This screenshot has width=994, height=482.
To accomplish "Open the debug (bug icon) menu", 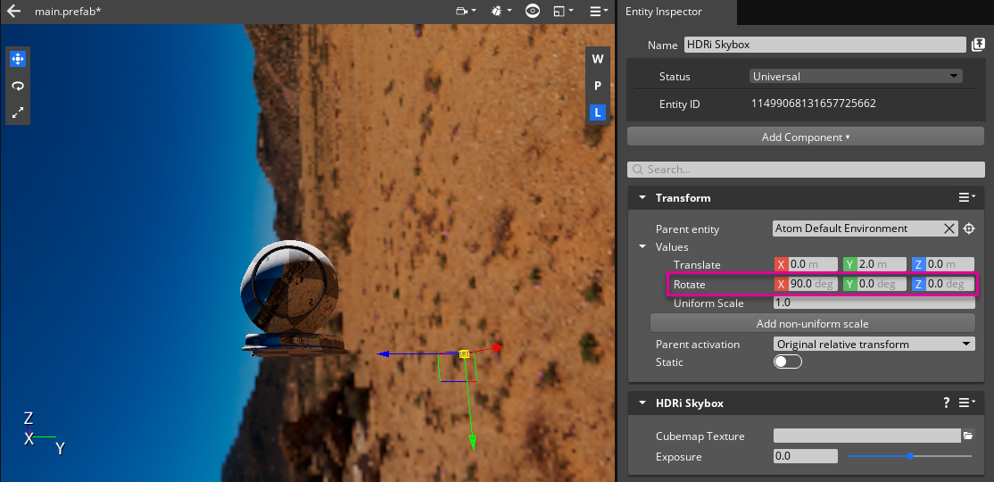I will click(x=499, y=12).
